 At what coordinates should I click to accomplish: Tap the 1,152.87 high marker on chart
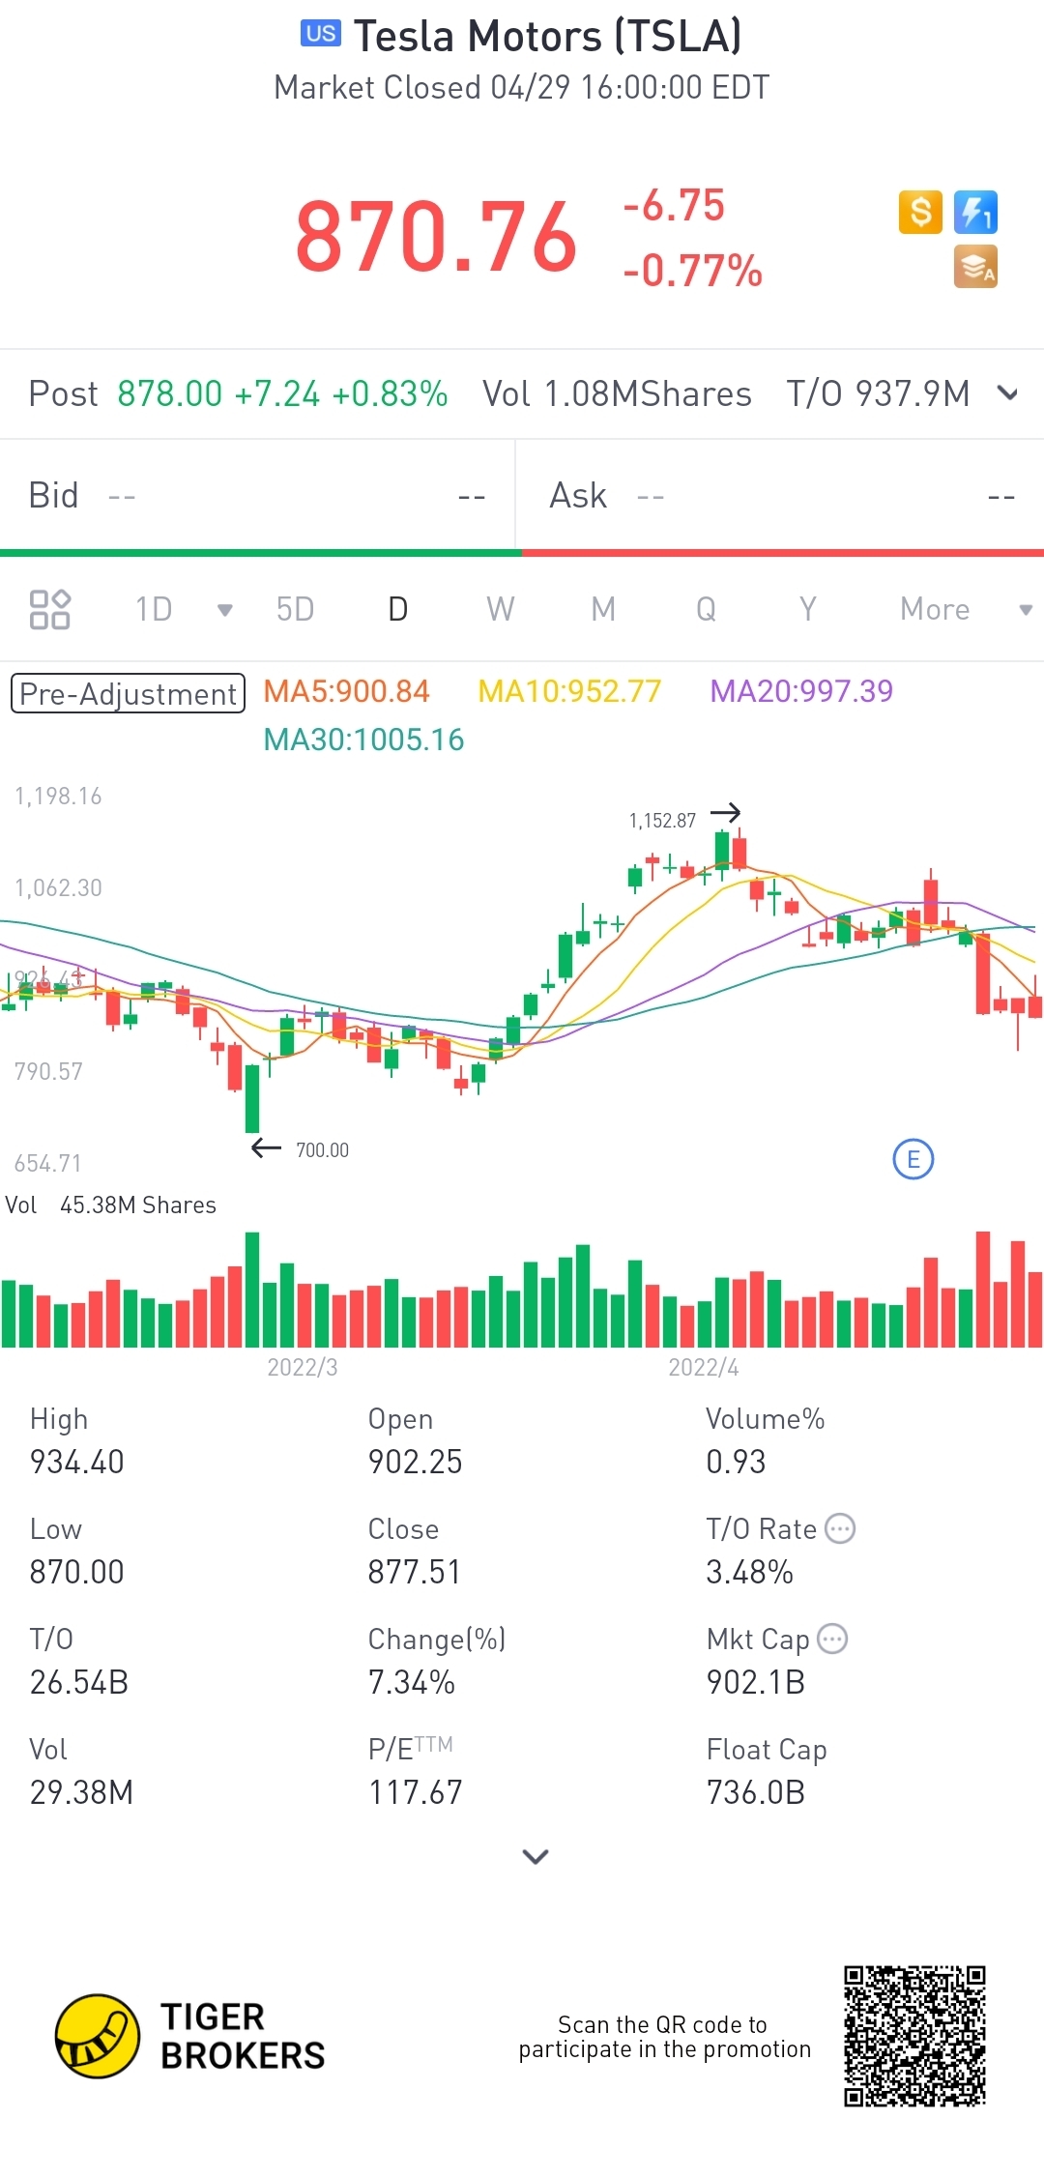(x=662, y=821)
